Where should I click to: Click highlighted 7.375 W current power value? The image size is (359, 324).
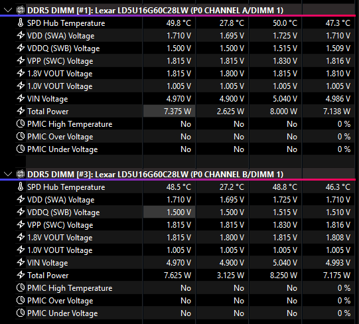pos(177,112)
